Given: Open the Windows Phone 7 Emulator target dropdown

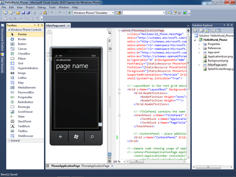Looking at the screenshot, I should [x=93, y=13].
